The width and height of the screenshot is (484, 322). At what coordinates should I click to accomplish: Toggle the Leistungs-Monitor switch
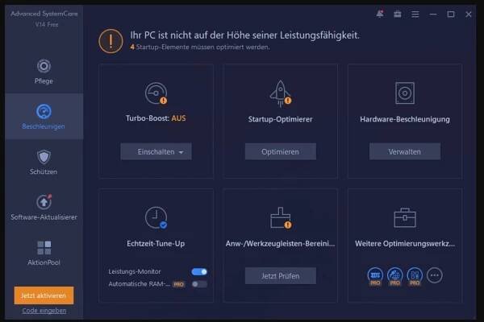coord(199,272)
